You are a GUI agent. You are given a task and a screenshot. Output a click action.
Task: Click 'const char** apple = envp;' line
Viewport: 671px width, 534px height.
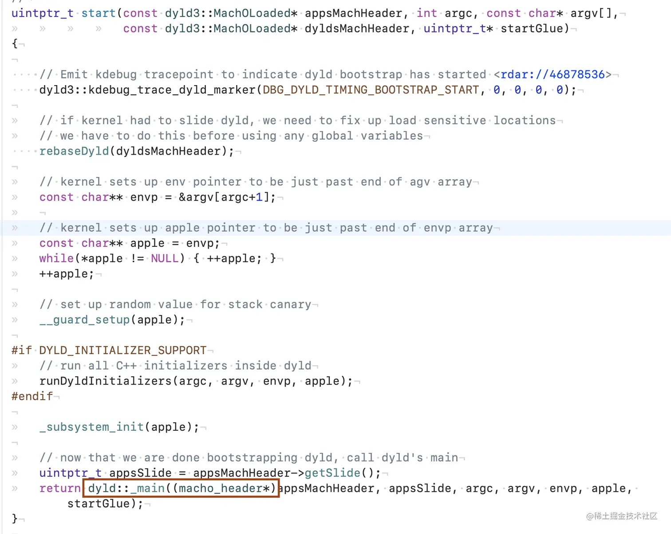[130, 243]
